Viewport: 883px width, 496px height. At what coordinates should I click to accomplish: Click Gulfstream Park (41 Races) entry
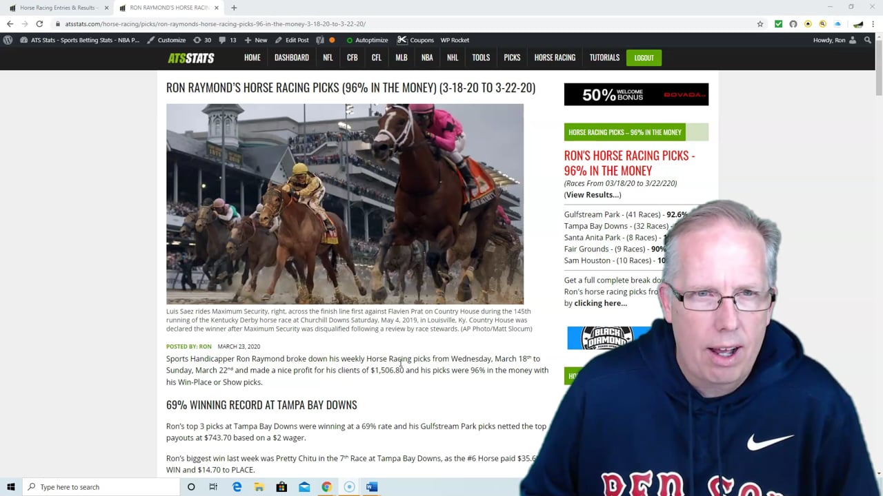click(626, 214)
